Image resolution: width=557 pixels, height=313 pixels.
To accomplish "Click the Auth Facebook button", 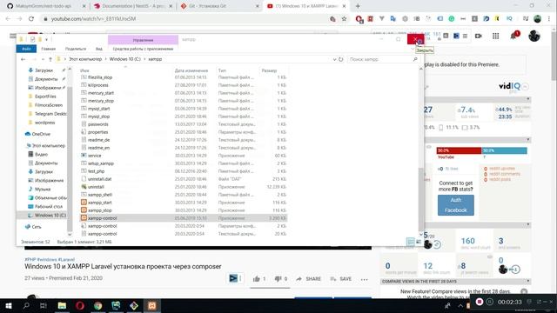I will pyautogui.click(x=456, y=205).
